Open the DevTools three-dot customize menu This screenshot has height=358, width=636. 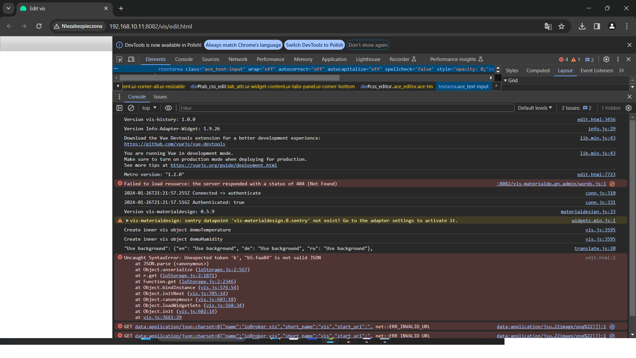[618, 59]
